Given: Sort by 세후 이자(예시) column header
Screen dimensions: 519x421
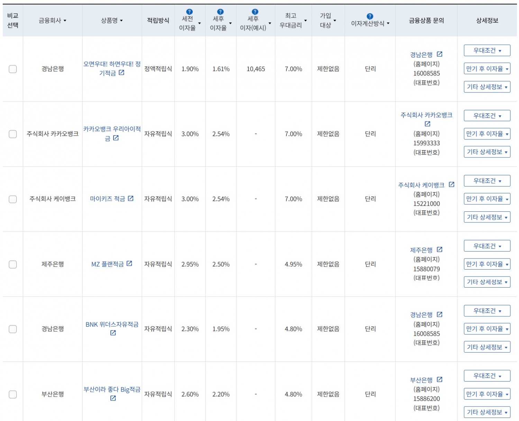Looking at the screenshot, I should click(255, 23).
